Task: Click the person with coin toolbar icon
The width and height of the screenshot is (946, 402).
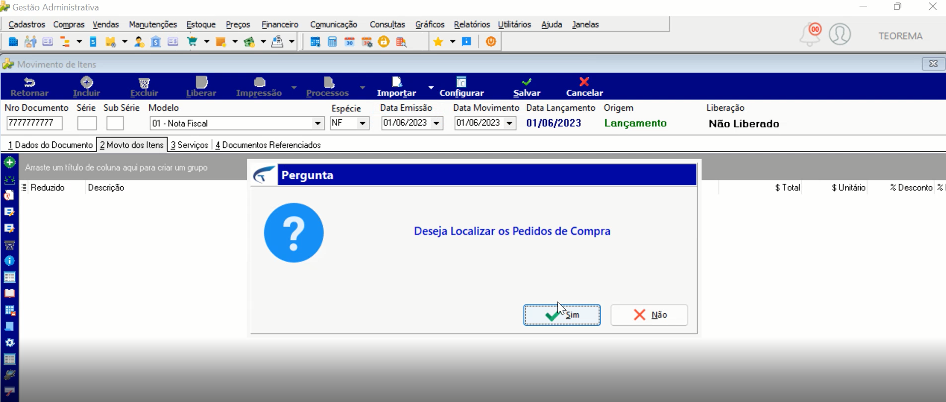Action: (139, 42)
